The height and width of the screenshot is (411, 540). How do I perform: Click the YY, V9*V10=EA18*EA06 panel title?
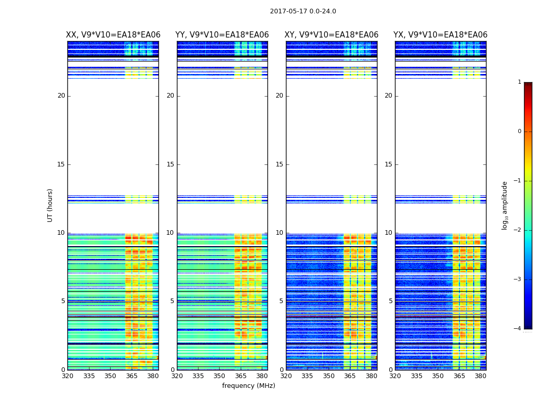pyautogui.click(x=222, y=35)
